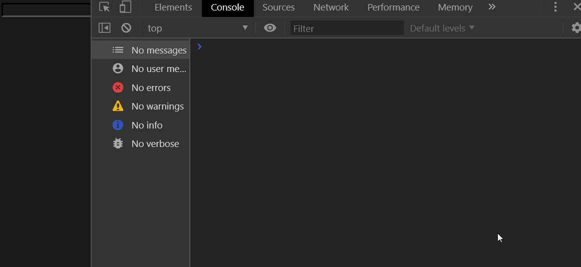Image resolution: width=581 pixels, height=267 pixels.
Task: Open console settings gear icon
Action: click(x=576, y=27)
